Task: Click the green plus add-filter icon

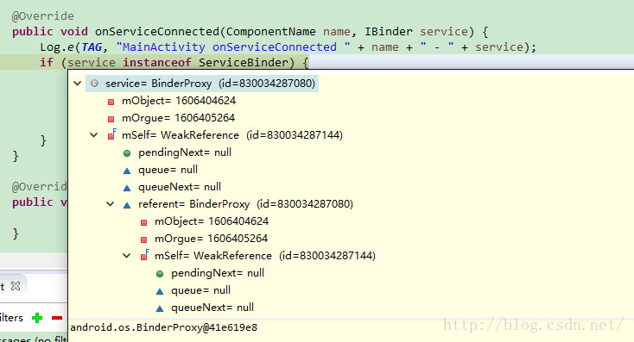Action: [37, 318]
